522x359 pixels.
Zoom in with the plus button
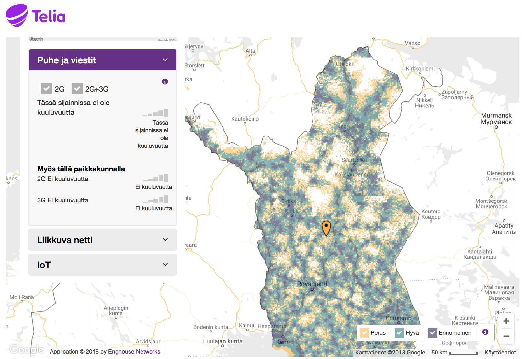coord(506,321)
